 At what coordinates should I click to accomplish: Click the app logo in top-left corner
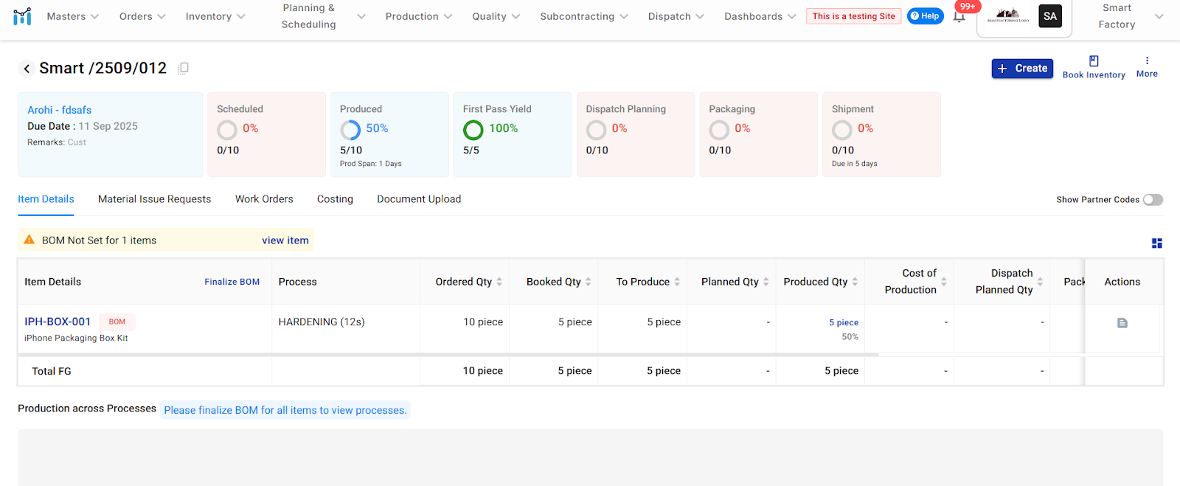point(22,16)
